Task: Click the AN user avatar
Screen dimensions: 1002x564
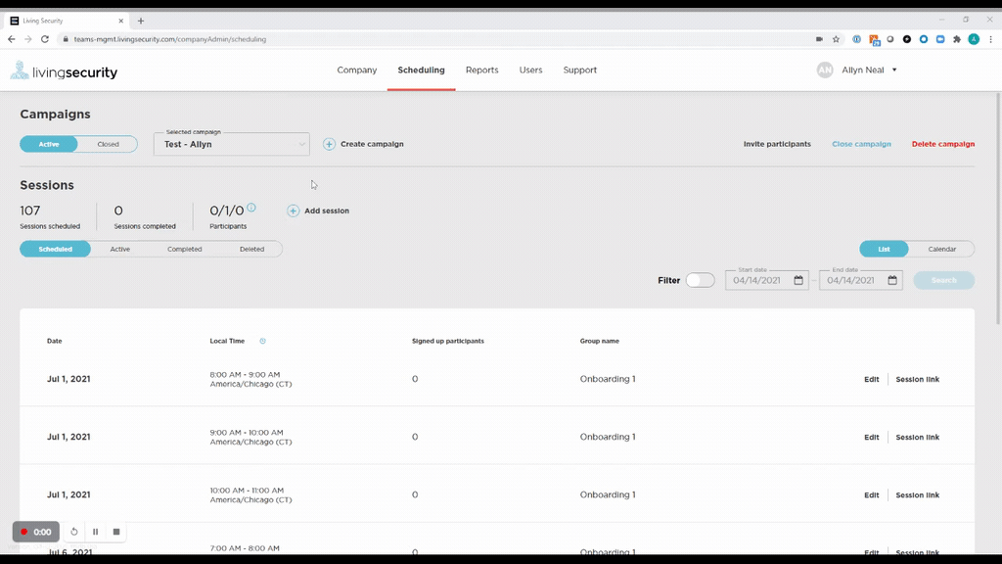Action: pos(825,70)
